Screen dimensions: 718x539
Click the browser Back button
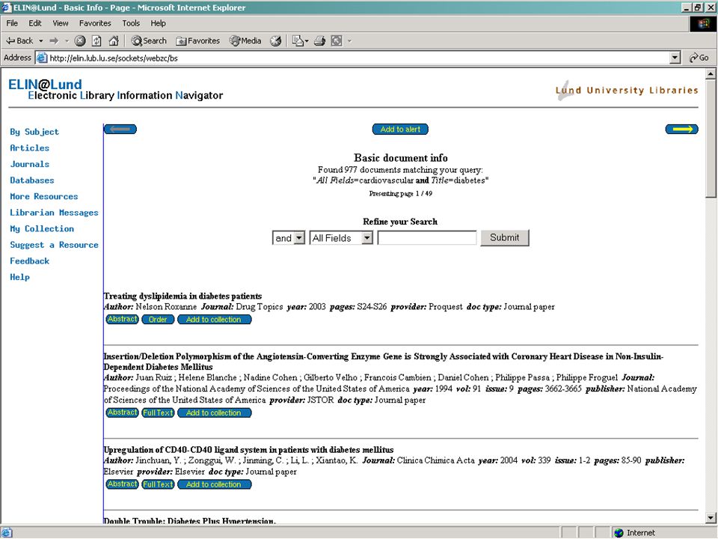tap(19, 40)
